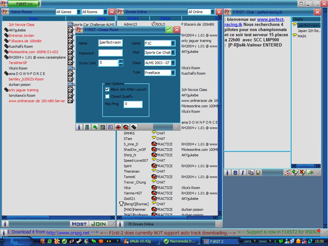Click red helmet icon in Create Room toolbar
This screenshot has width=328, height=246.
pos(126,127)
